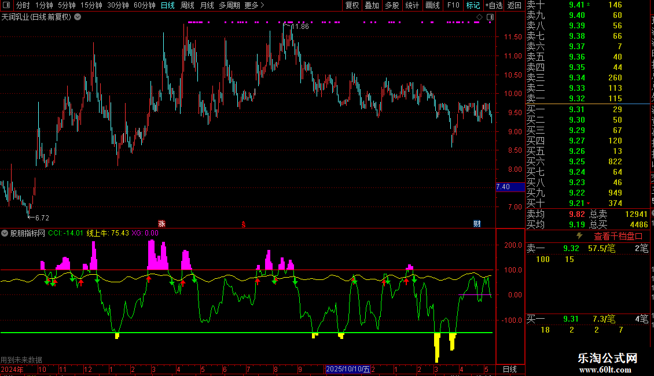Select the 买六 9.25 order row
The image size is (654, 376).
(x=587, y=161)
